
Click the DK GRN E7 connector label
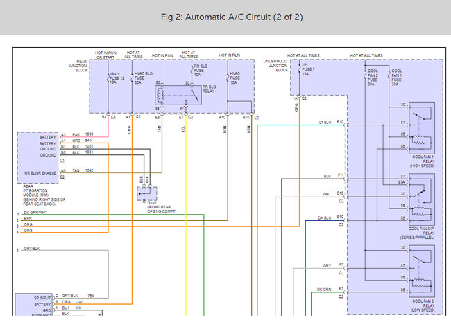pos(330,289)
